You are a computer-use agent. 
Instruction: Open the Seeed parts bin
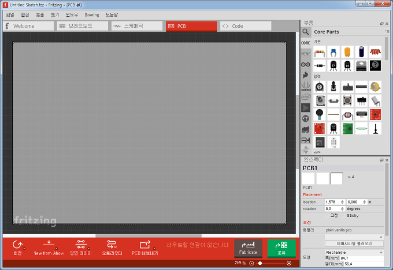[x=306, y=86]
